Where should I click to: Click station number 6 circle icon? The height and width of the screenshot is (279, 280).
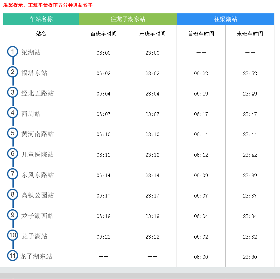12,153
